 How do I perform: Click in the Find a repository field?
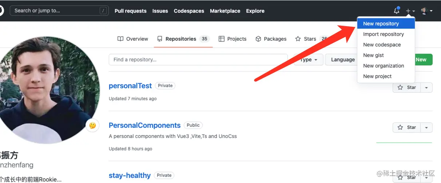tap(198, 60)
